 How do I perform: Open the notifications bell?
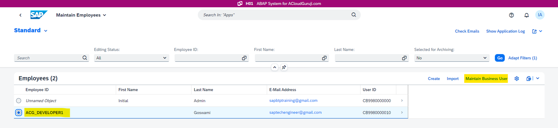click(526, 15)
